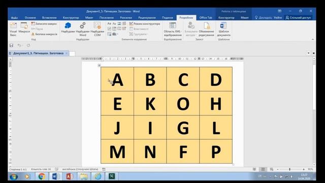Insert rich text content control
This screenshot has height=183, width=325.
point(109,24)
